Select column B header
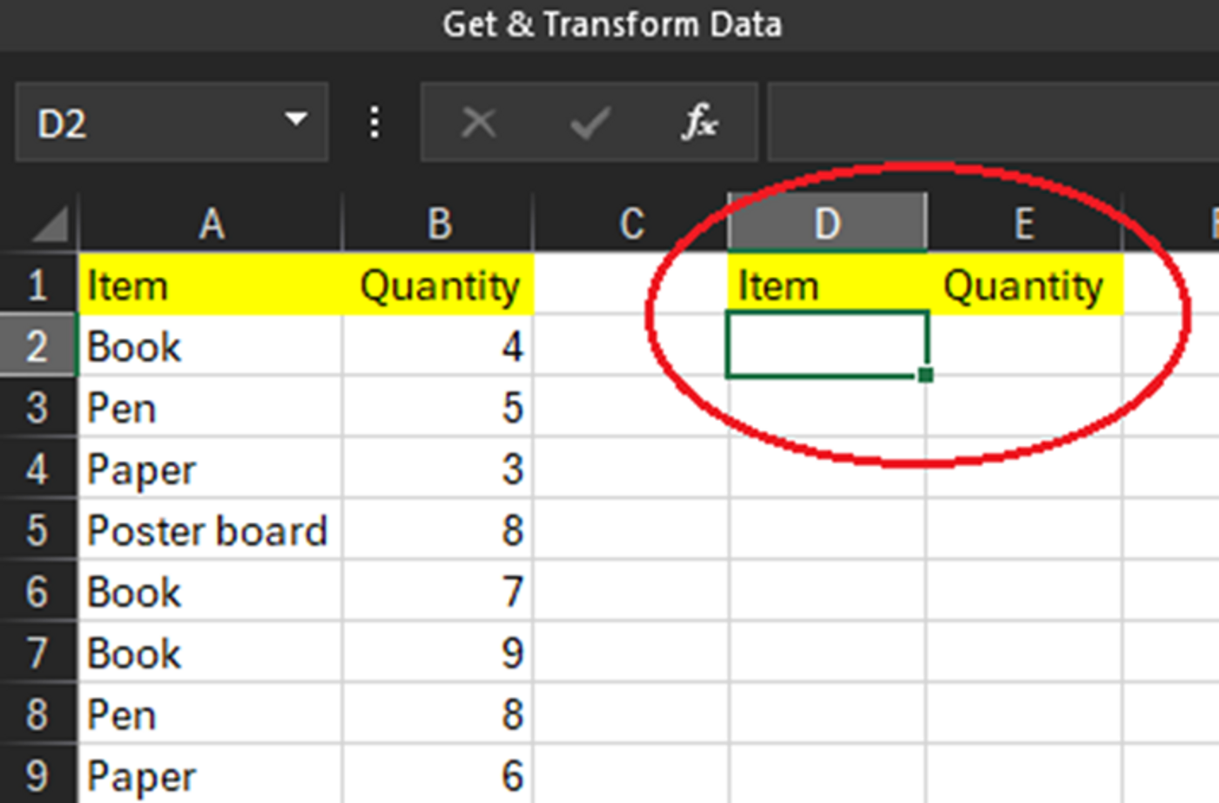Viewport: 1219px width, 803px height. [x=439, y=224]
